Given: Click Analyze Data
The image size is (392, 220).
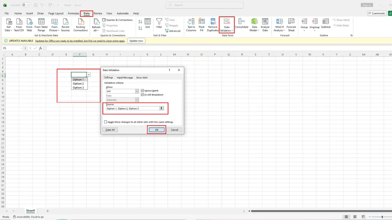Looking at the screenshot, I should pos(265,25).
